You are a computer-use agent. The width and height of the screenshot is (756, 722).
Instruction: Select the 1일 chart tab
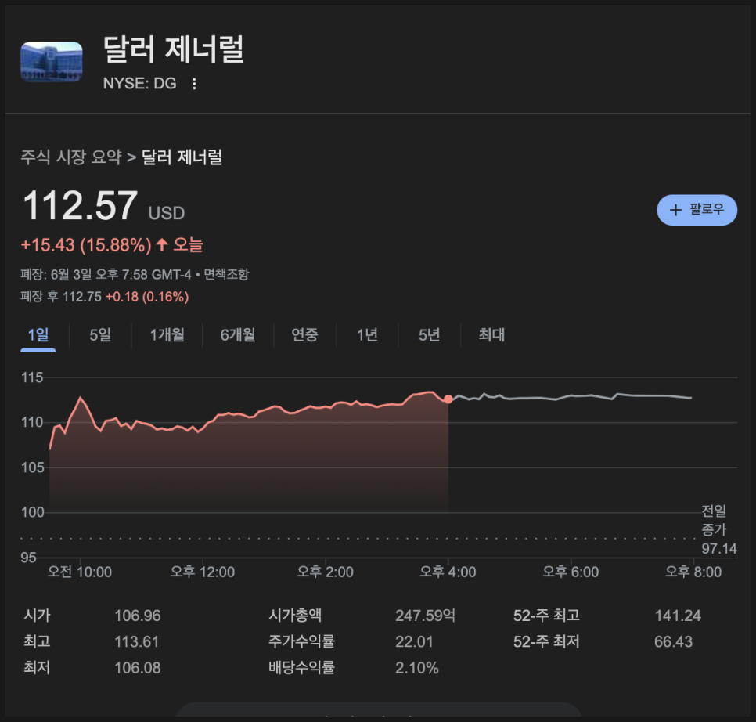38,334
